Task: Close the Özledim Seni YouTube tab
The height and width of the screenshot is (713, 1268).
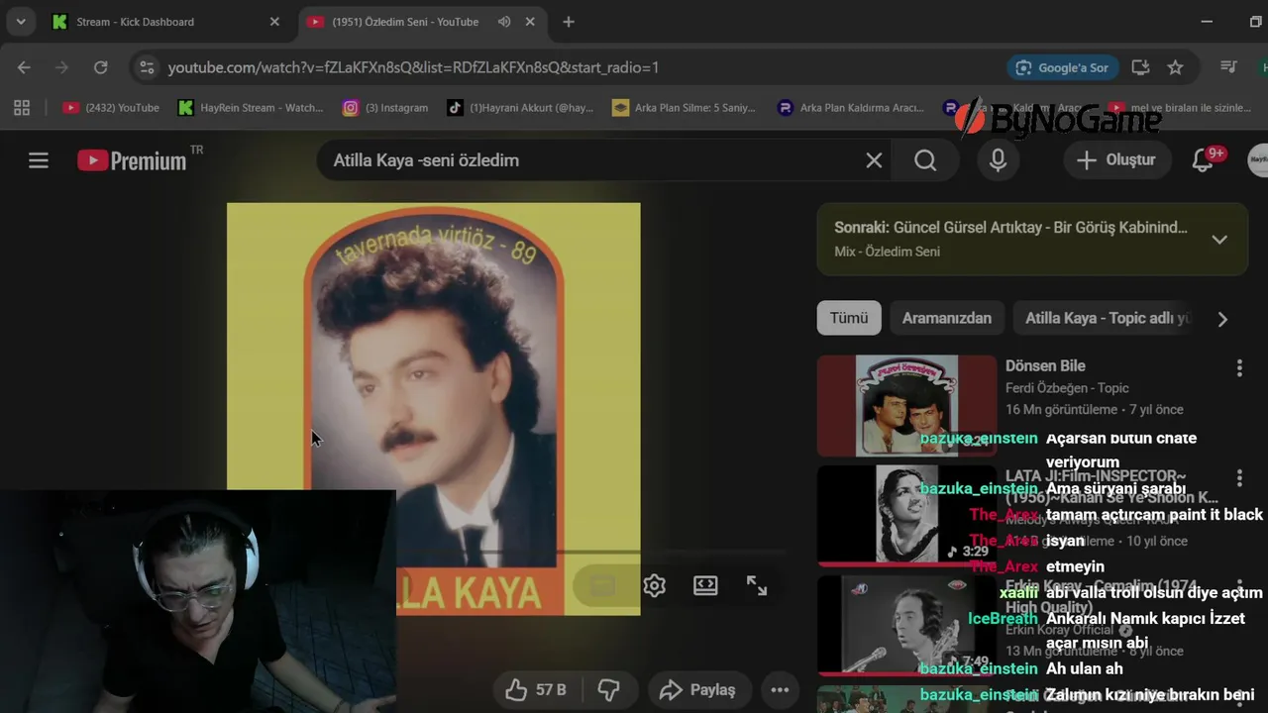Action: (x=530, y=22)
